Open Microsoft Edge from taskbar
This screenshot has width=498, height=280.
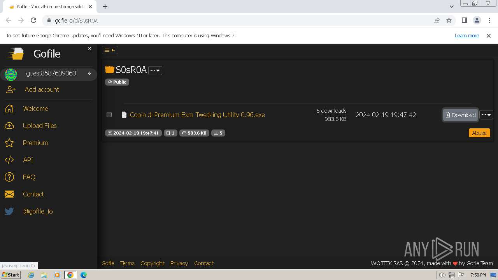tap(84, 275)
